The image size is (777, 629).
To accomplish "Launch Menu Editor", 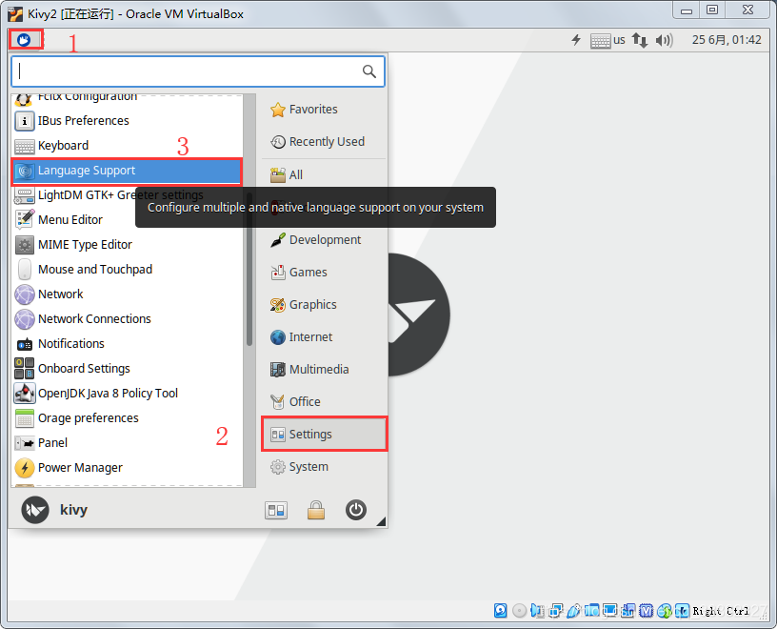I will 127,220.
